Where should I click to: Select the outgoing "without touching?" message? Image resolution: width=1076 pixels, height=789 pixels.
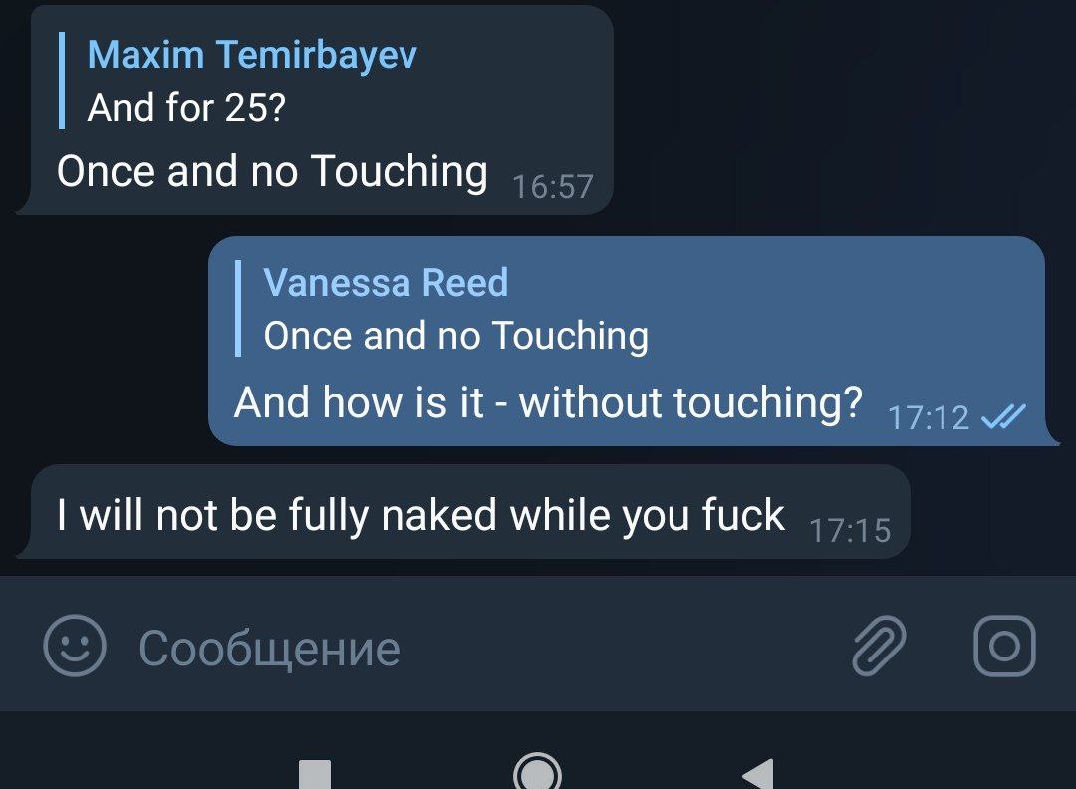tap(548, 402)
